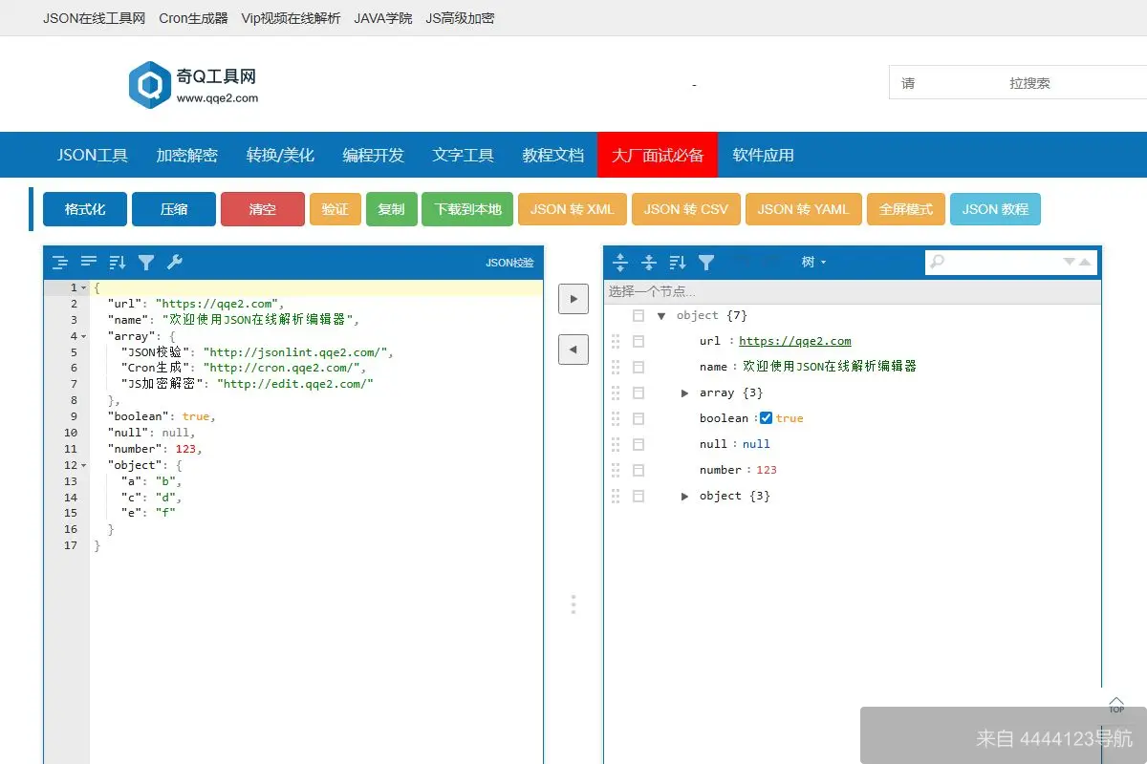
Task: Click the search magnifier icon in tree search box
Action: point(938,262)
